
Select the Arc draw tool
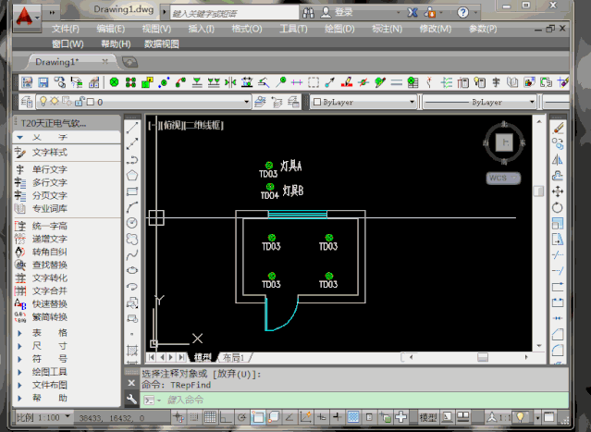coord(132,207)
